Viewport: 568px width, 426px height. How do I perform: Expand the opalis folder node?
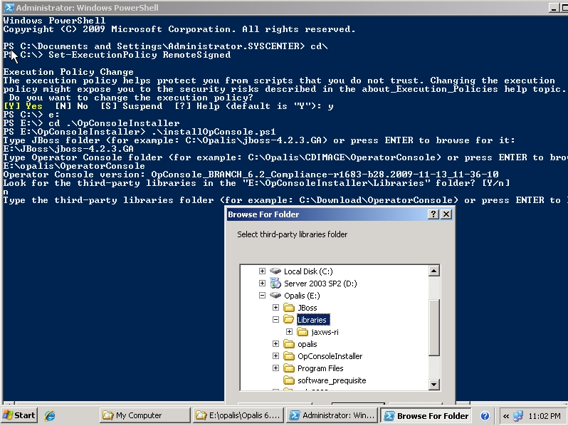275,343
